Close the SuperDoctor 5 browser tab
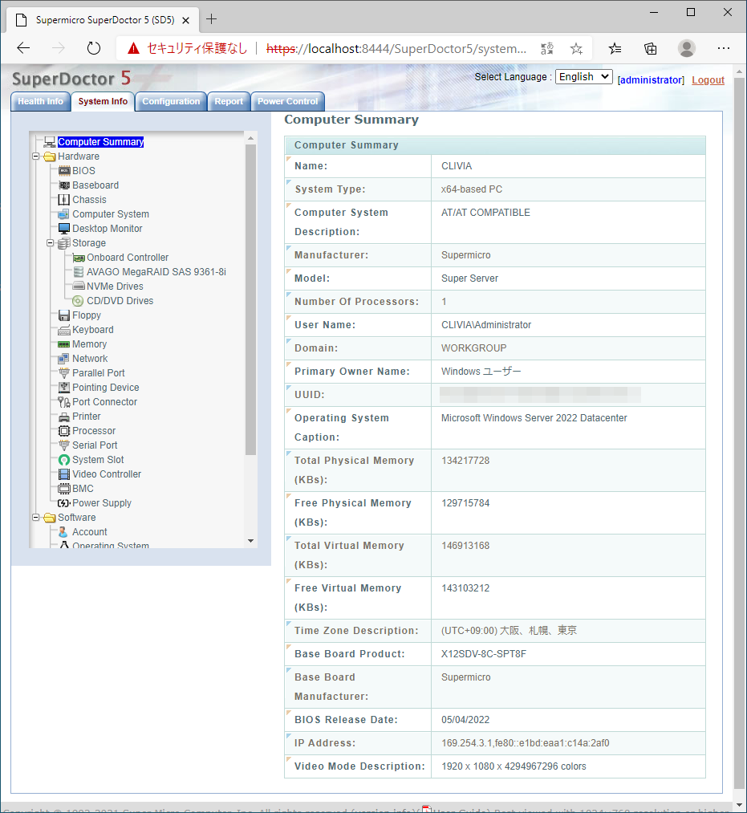Screen dimensions: 747x813 (x=185, y=20)
